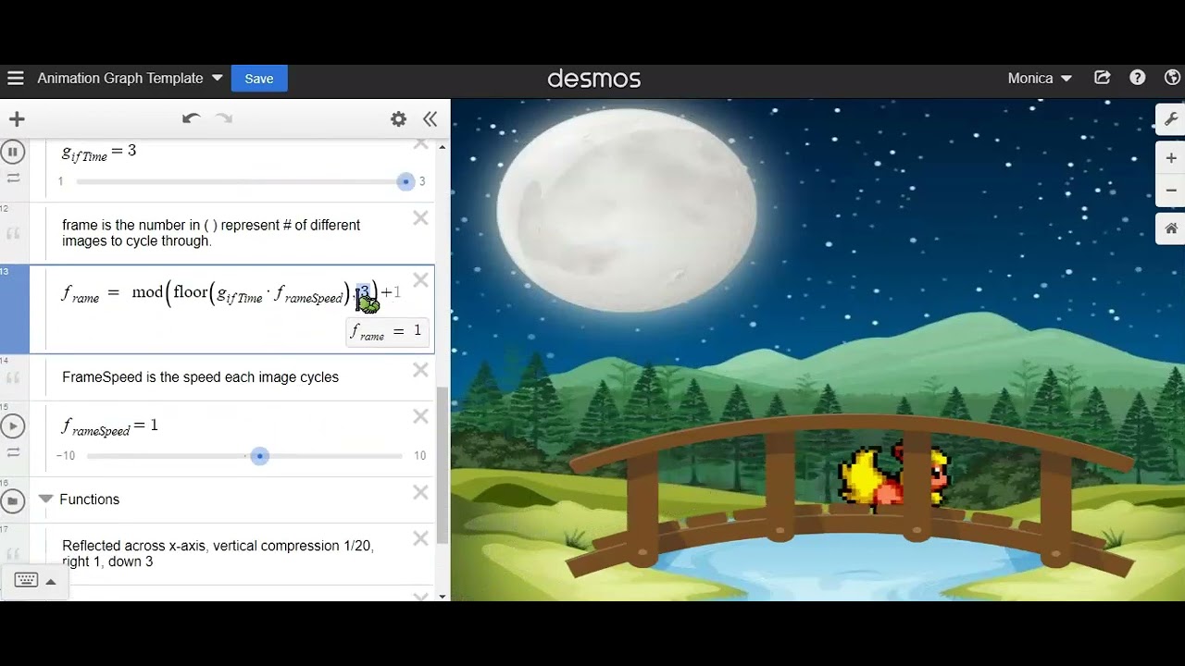This screenshot has width=1185, height=666.
Task: Select the 'Reflected across x-axis' note text
Action: pyautogui.click(x=218, y=553)
